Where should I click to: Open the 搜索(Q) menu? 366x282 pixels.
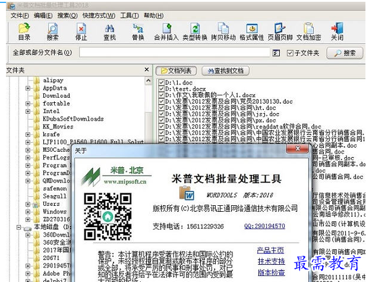(68, 15)
